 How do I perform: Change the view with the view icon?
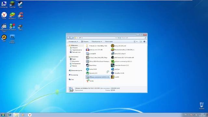tap(135, 42)
